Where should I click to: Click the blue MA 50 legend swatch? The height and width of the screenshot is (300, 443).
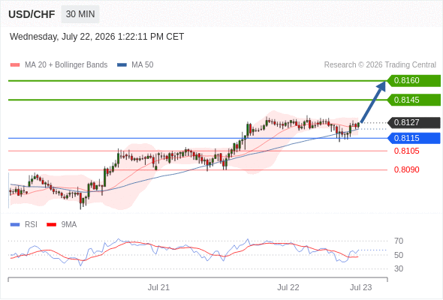tap(122, 65)
